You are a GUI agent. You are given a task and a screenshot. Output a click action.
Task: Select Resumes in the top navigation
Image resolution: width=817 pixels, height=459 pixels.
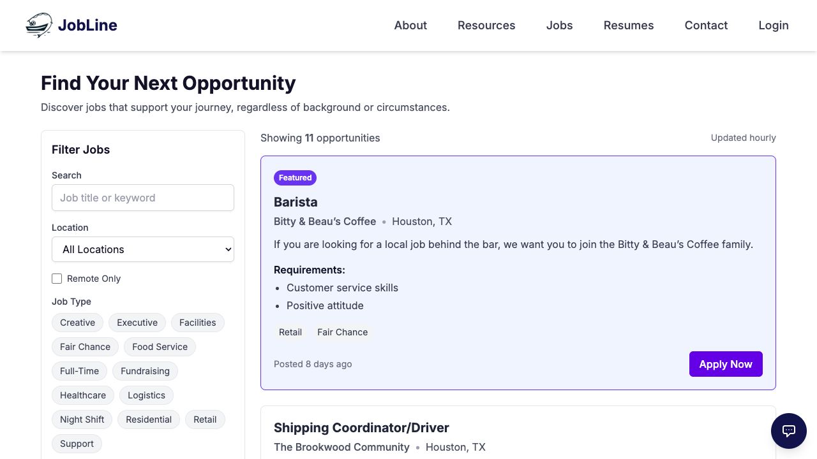tap(629, 25)
